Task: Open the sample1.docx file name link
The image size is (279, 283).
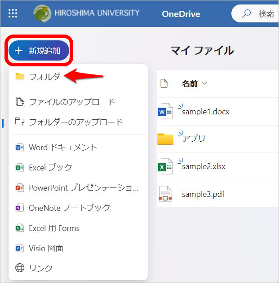Action: [x=205, y=112]
